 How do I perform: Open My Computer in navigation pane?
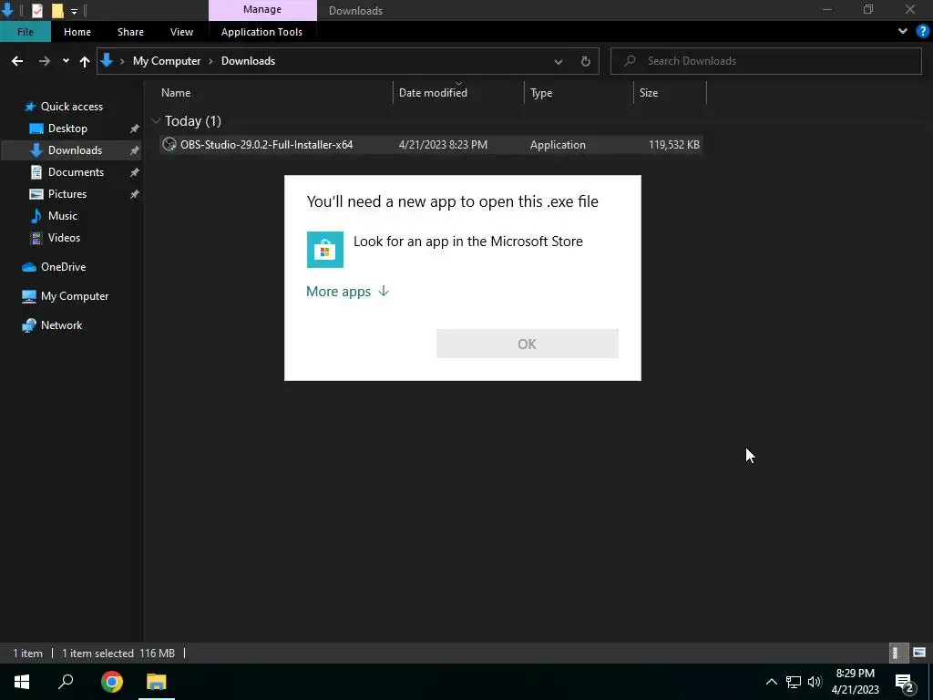tap(75, 296)
